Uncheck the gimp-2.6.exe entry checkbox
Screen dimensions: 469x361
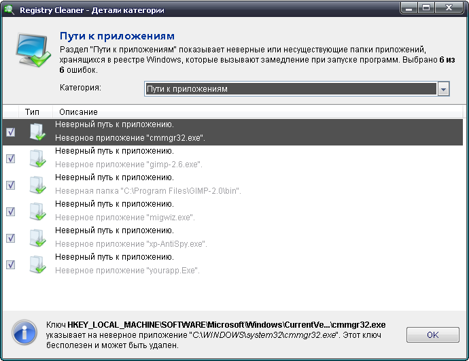[10, 158]
